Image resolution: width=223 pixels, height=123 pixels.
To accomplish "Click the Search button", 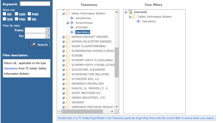I will point(40,45).
